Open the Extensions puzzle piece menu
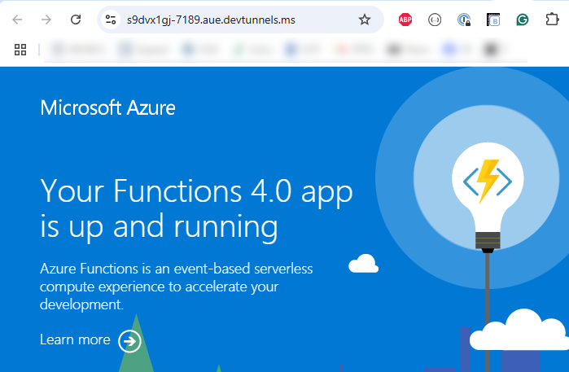 [x=552, y=20]
